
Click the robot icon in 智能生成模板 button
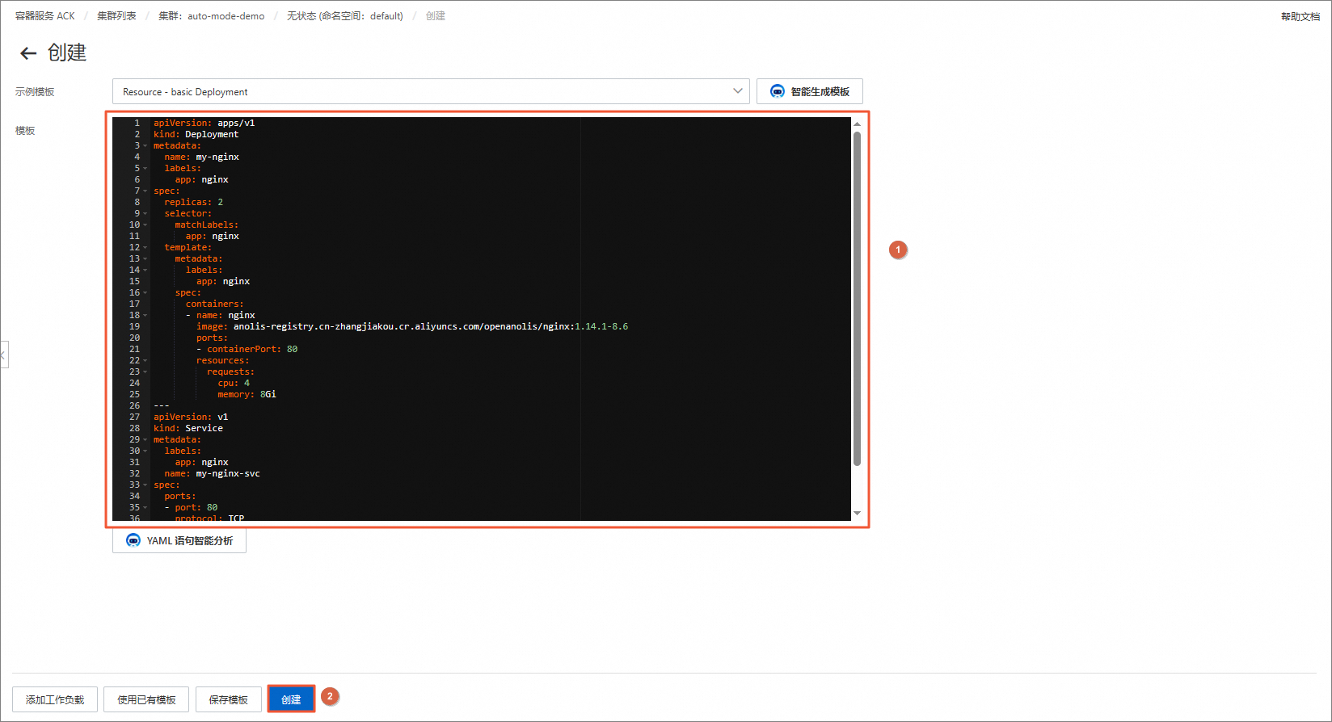[778, 91]
